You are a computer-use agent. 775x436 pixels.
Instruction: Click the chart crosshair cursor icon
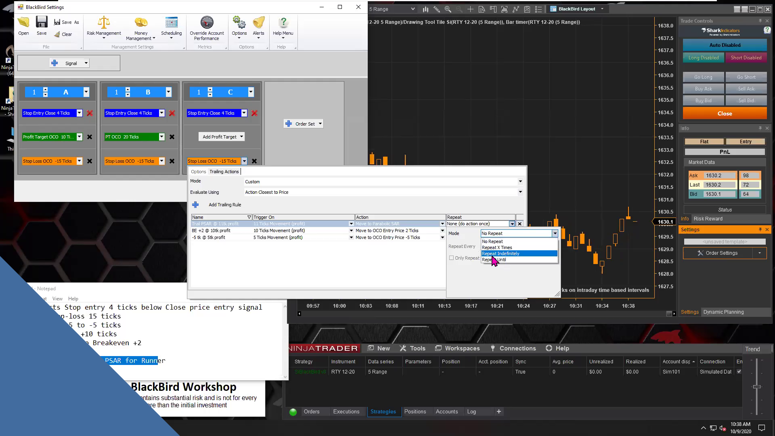tap(470, 9)
